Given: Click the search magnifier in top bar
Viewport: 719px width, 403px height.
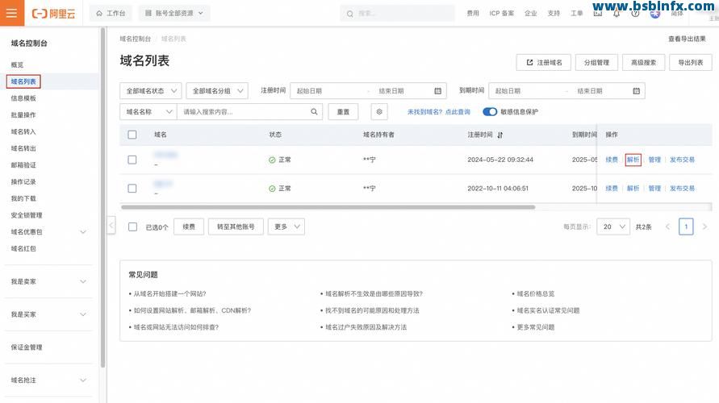Looking at the screenshot, I should 350,14.
